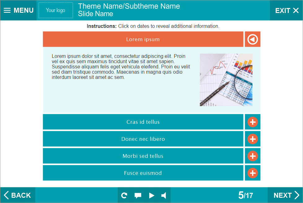Screen dimensions: 303x203
Task: Expand Morbi sed tellus plus icon
Action: click(x=252, y=156)
